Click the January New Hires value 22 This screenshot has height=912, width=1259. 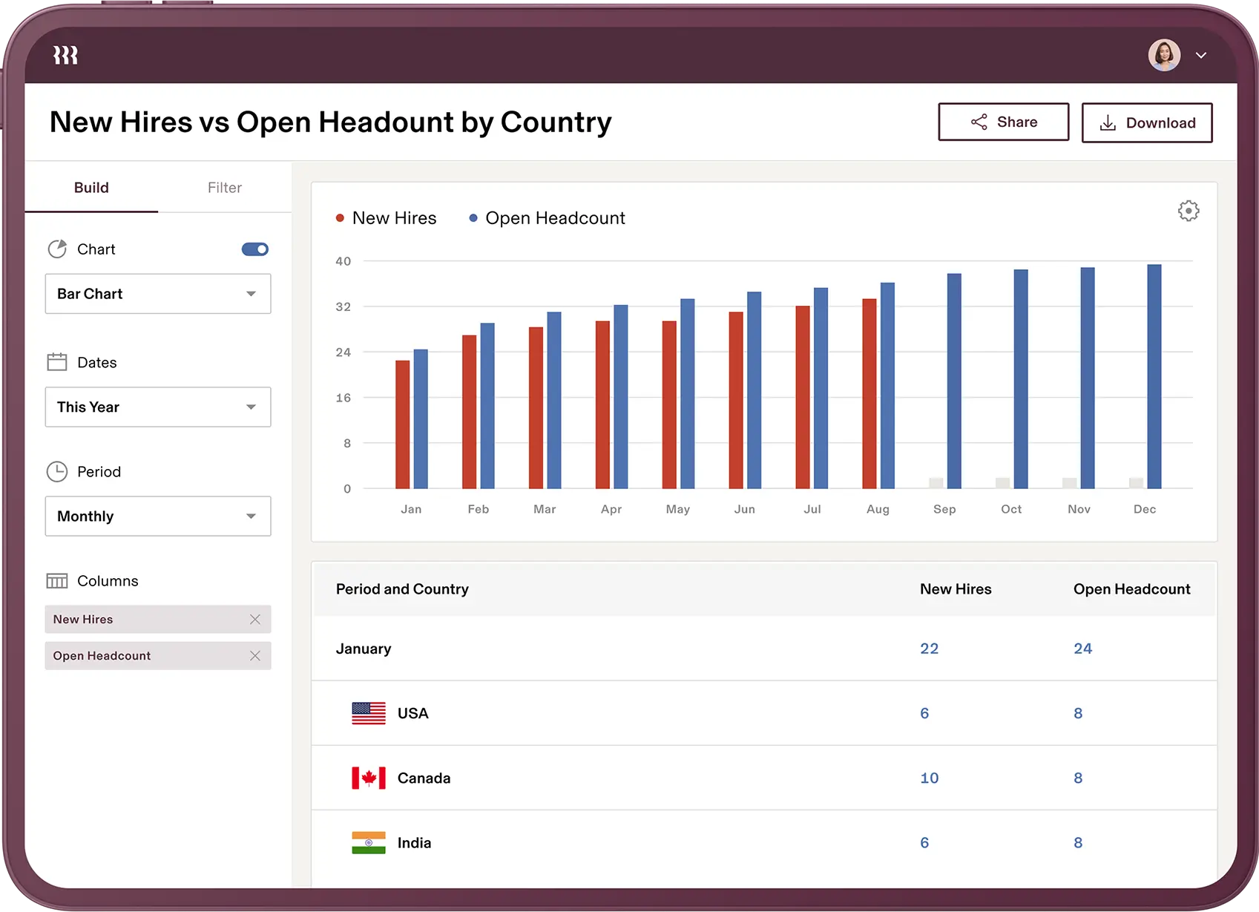pyautogui.click(x=929, y=648)
